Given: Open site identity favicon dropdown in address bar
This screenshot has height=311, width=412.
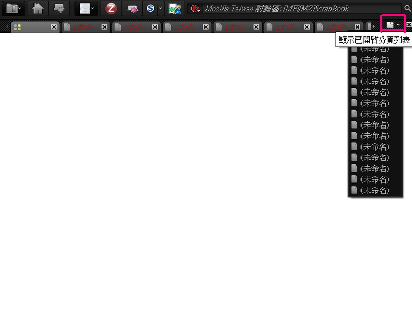Looking at the screenshot, I should [x=196, y=9].
